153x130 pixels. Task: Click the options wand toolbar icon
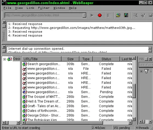click(135, 15)
